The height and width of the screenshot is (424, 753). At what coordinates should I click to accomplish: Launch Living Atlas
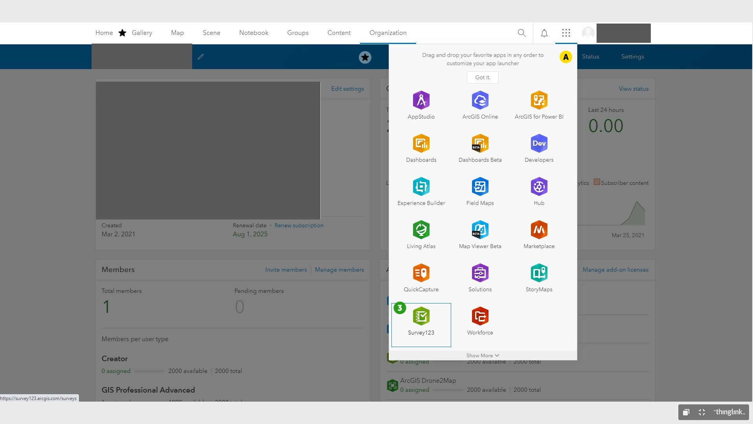point(421,235)
